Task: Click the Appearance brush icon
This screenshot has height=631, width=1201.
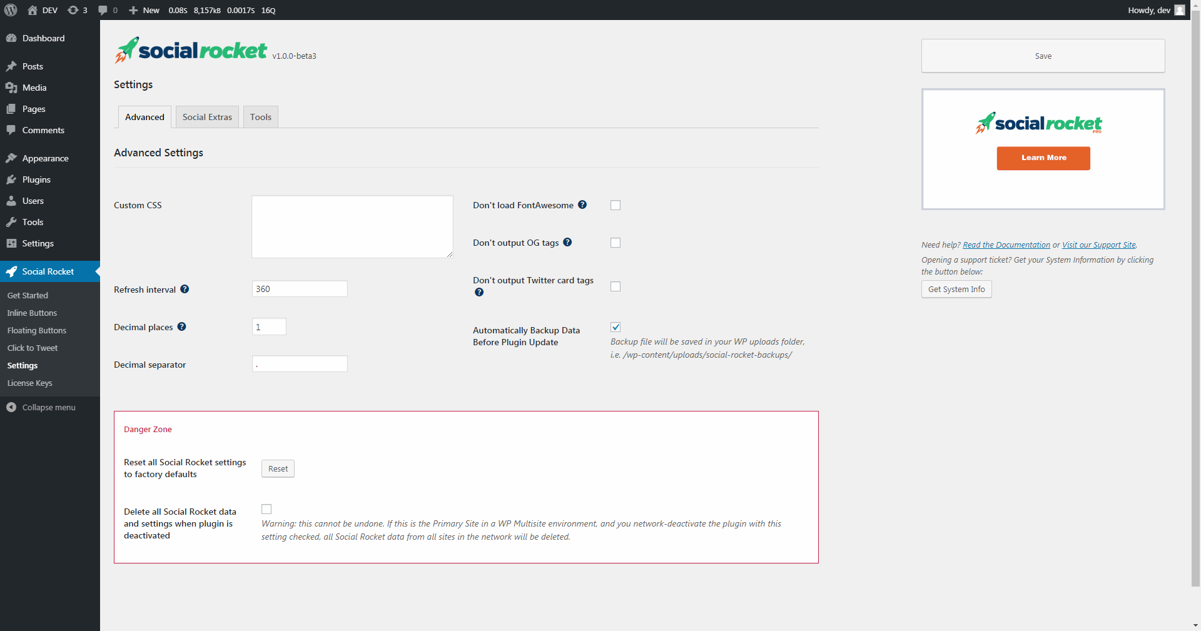Action: click(11, 158)
